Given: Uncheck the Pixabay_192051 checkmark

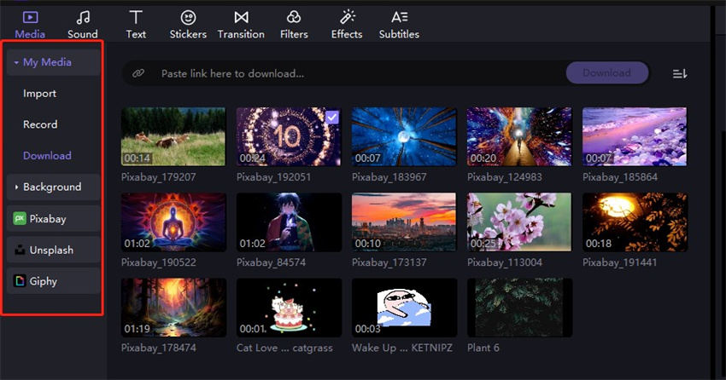Looking at the screenshot, I should coord(332,118).
